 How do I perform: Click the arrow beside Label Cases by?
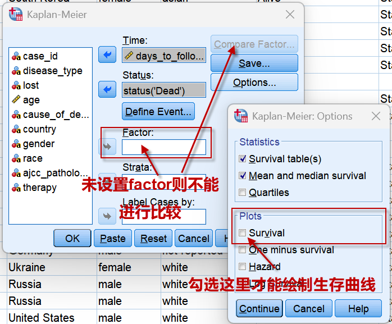tap(106, 216)
